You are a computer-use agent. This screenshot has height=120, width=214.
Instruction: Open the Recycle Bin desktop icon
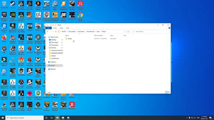4,4
